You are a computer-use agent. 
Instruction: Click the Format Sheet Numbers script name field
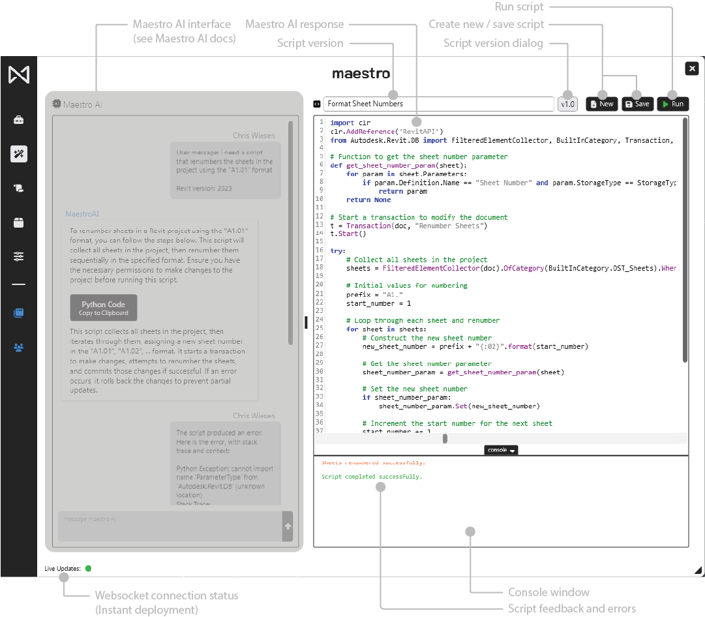[438, 104]
